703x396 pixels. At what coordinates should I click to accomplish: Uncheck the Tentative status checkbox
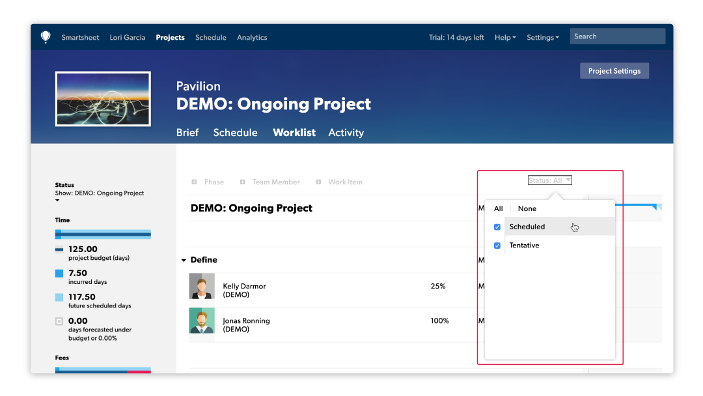pos(497,246)
